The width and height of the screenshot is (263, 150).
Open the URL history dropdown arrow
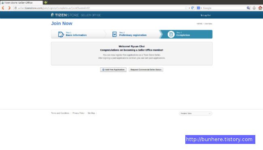pos(189,8)
